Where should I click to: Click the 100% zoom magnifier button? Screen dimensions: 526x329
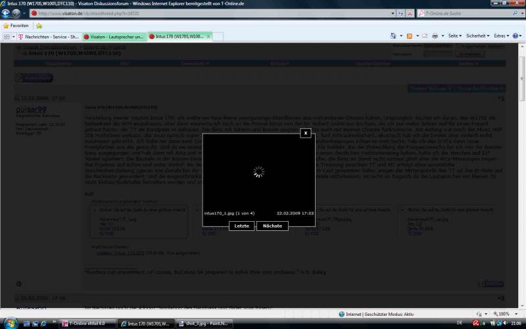(501, 315)
